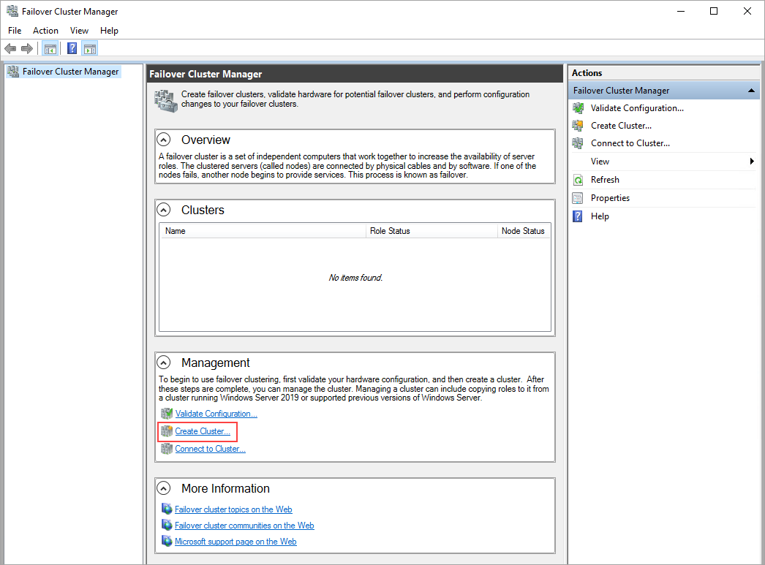Click the Help icon in Actions pane
This screenshot has height=565, width=765.
tap(579, 216)
